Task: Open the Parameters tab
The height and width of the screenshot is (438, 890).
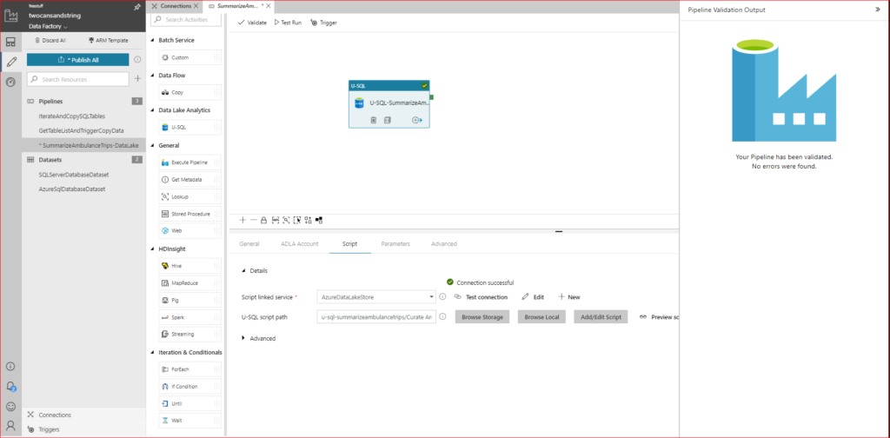Action: point(395,243)
